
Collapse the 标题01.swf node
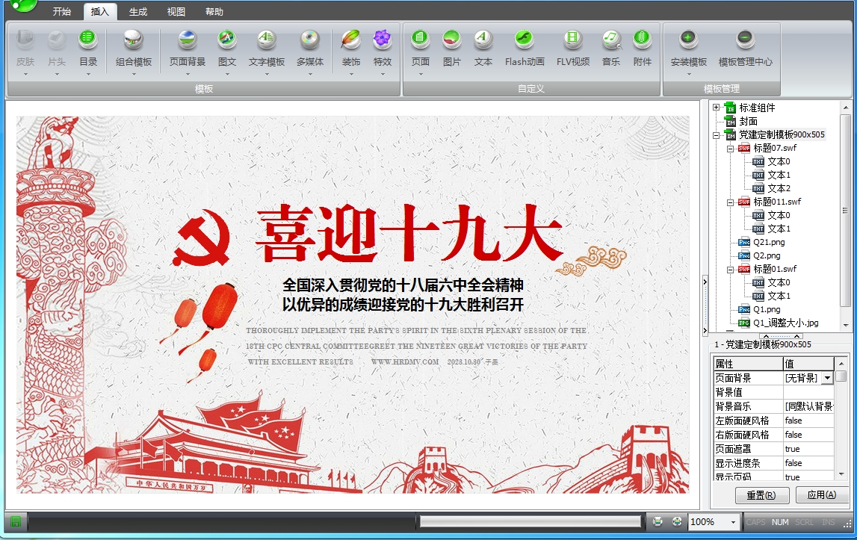(730, 270)
